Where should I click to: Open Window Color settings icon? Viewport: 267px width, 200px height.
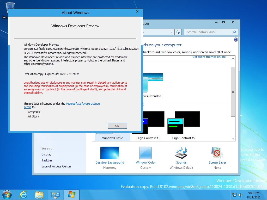(145, 153)
